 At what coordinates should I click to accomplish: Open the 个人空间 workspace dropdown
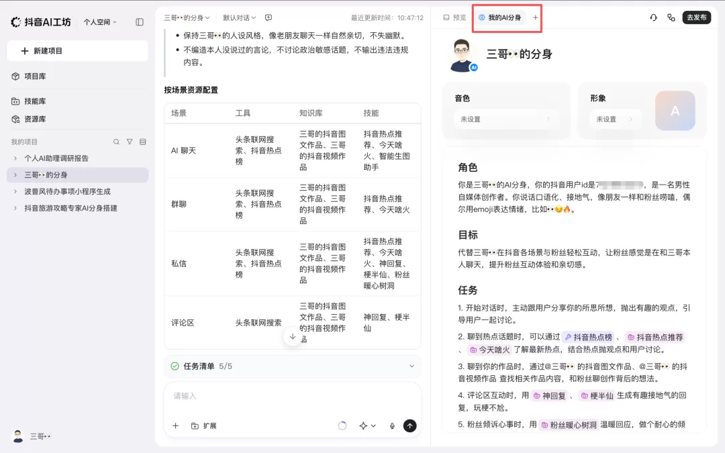(100, 21)
